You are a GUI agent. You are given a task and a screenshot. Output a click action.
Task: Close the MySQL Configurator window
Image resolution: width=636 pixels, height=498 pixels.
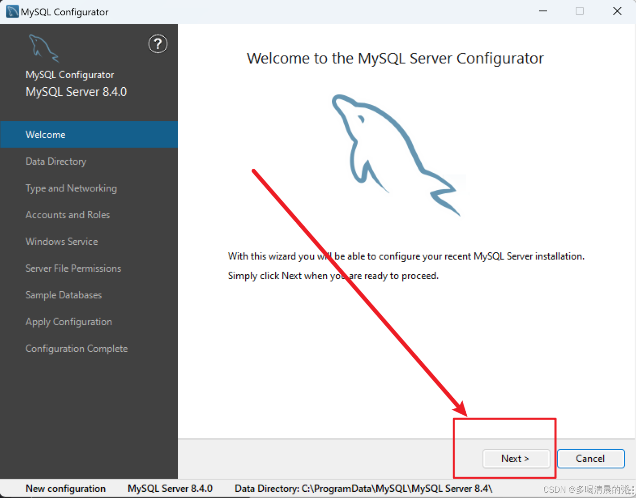click(617, 11)
